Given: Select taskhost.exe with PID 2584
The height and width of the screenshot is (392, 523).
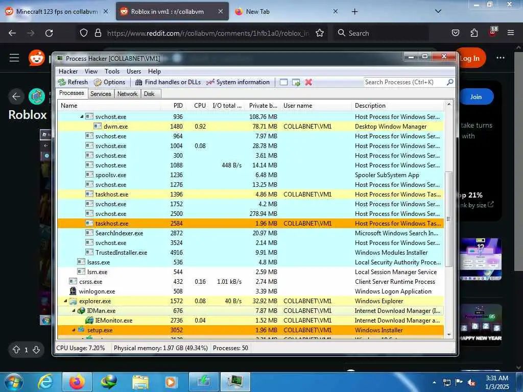Looking at the screenshot, I should click(250, 224).
